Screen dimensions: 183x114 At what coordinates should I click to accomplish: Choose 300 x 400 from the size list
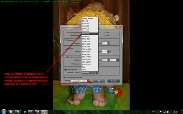coord(90,31)
